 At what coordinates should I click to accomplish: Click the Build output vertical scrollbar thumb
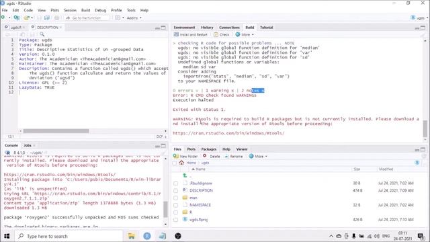pos(425,128)
